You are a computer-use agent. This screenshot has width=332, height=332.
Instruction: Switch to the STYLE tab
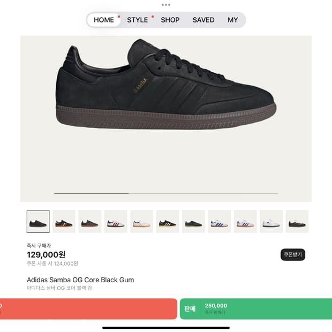[138, 20]
